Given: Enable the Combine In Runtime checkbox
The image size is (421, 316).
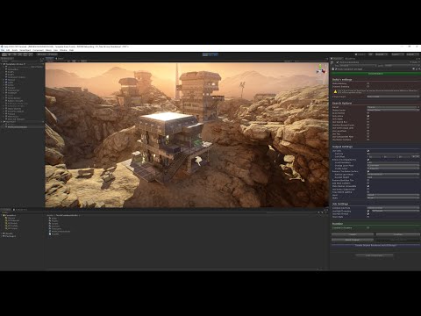Looking at the screenshot, I should coord(368,227).
